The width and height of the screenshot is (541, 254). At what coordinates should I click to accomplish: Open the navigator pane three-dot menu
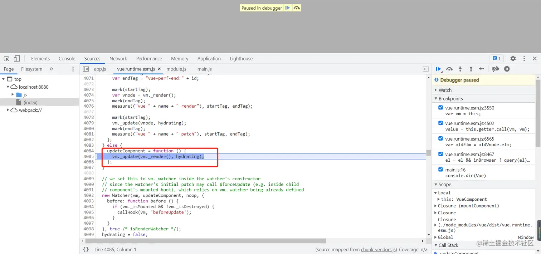tap(73, 69)
